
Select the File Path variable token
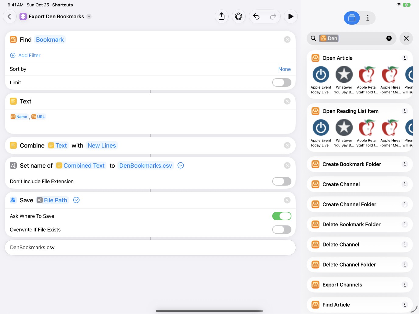(52, 200)
